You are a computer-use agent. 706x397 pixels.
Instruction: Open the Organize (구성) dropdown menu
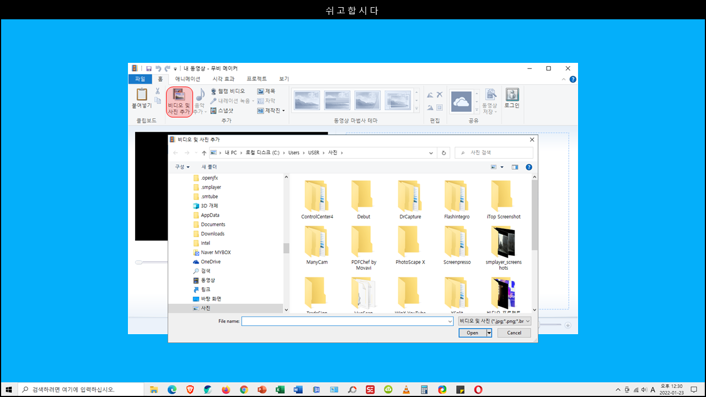[x=182, y=167]
